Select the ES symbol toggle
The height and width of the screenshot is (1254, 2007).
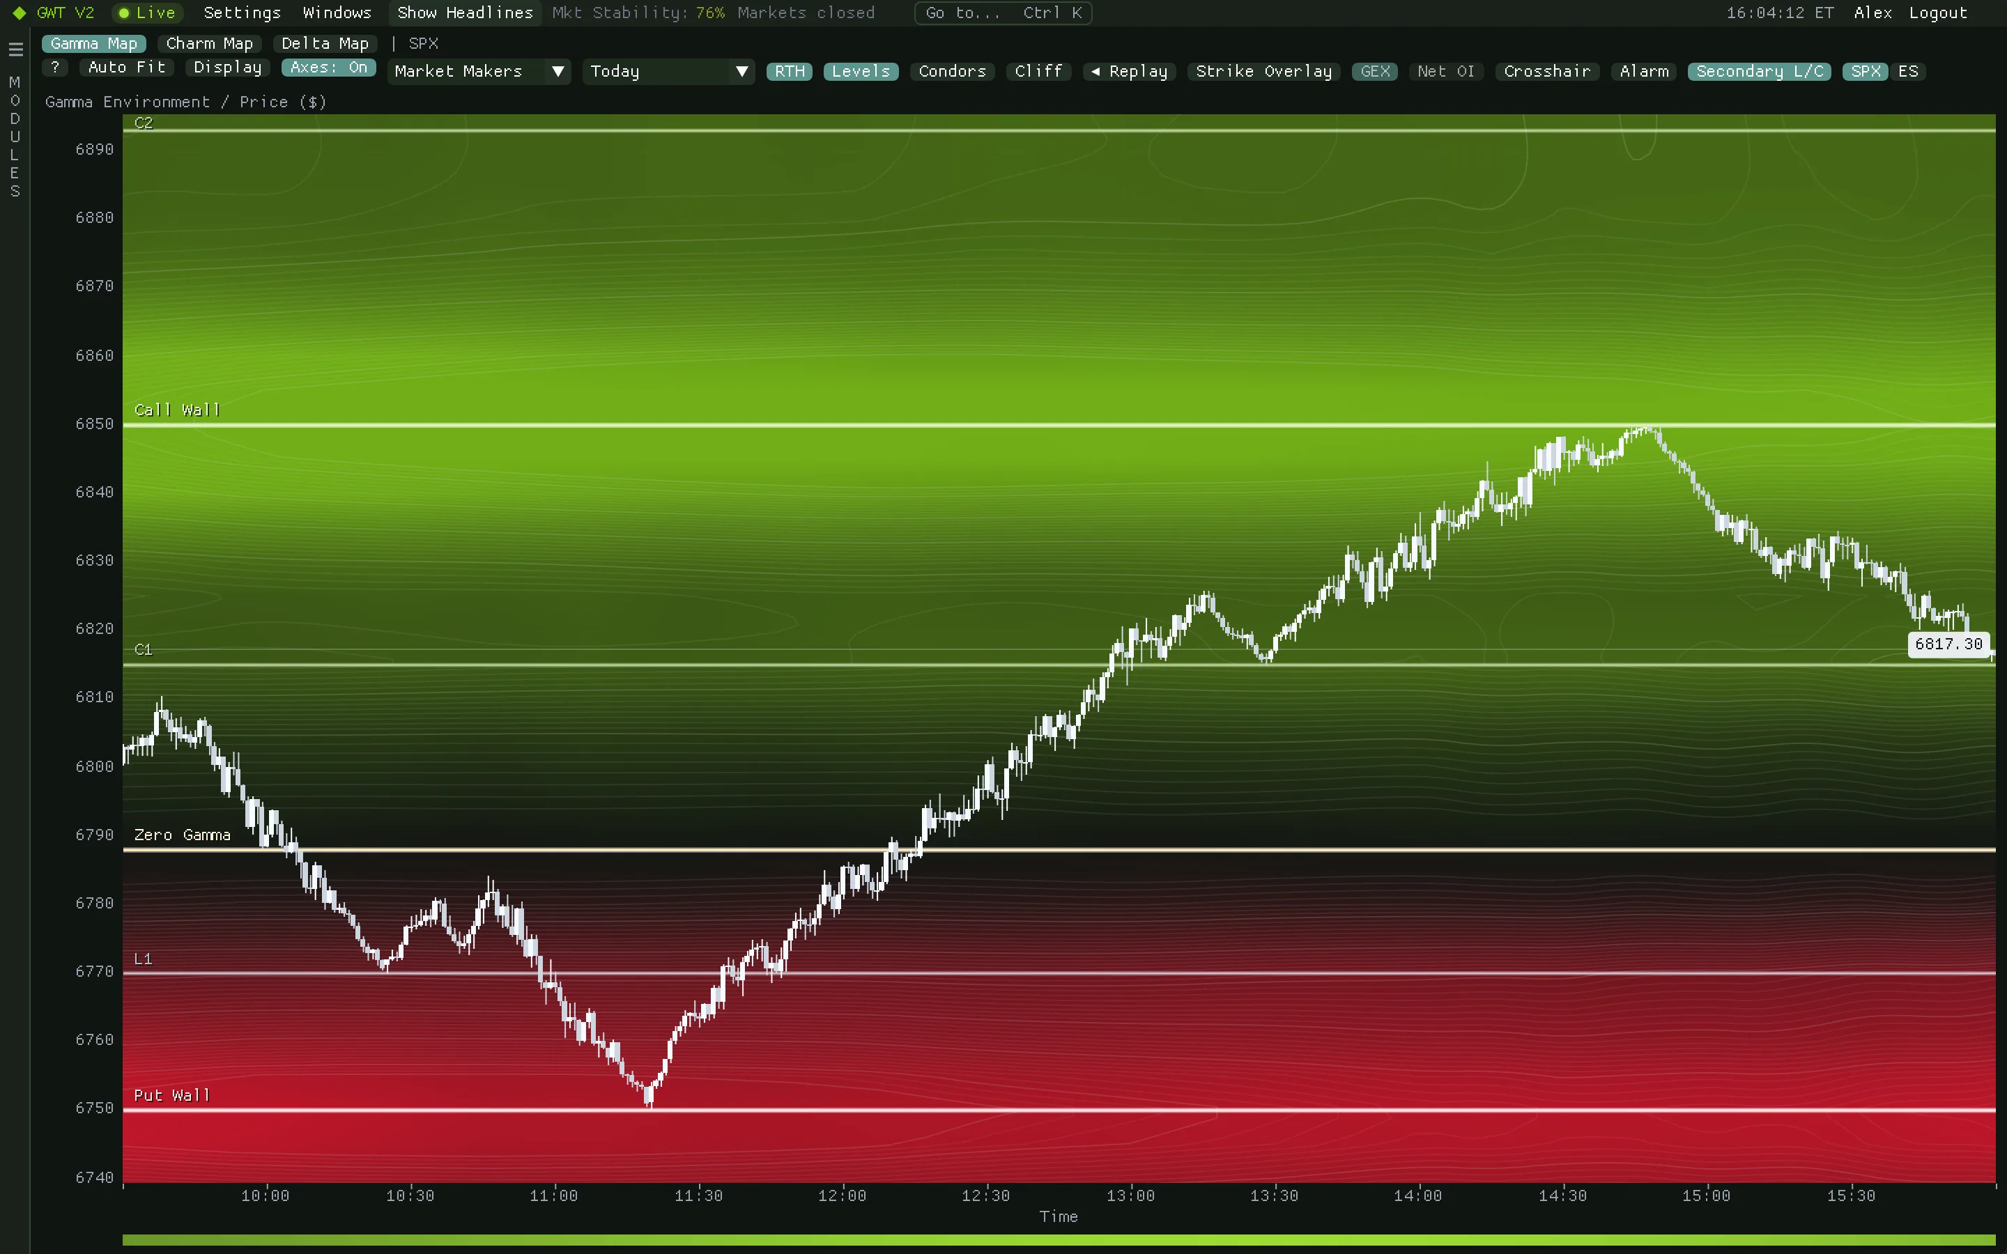point(1907,71)
